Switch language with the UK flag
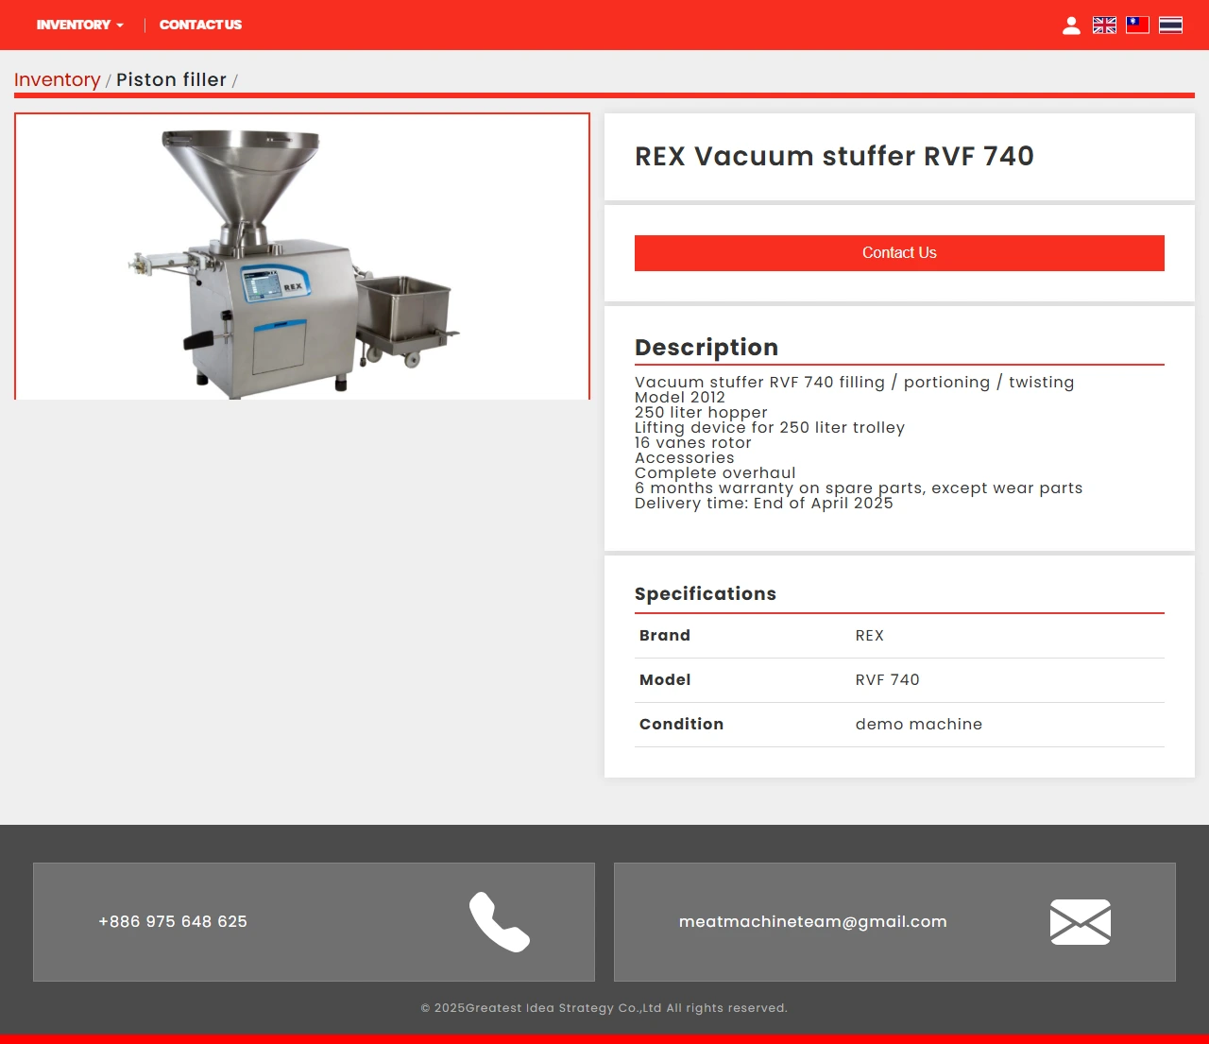 point(1104,25)
